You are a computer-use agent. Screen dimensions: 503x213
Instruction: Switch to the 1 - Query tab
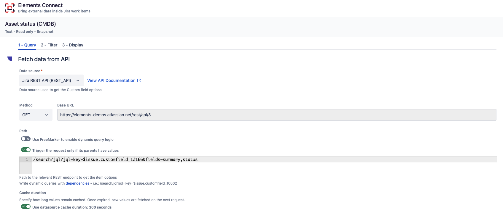coord(27,45)
